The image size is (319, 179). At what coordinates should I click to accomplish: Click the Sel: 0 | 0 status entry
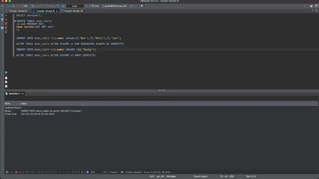251,177
